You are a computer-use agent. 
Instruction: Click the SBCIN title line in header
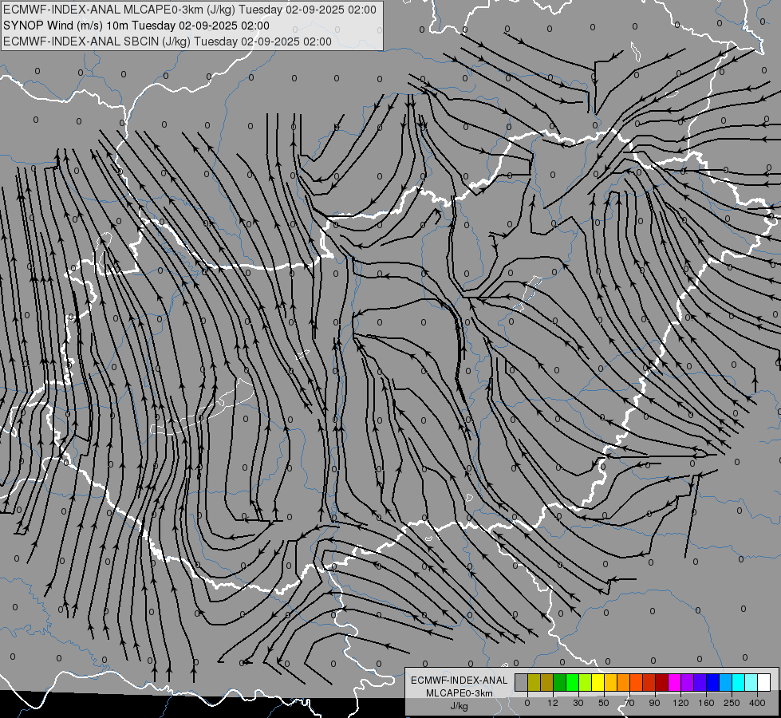tap(168, 41)
